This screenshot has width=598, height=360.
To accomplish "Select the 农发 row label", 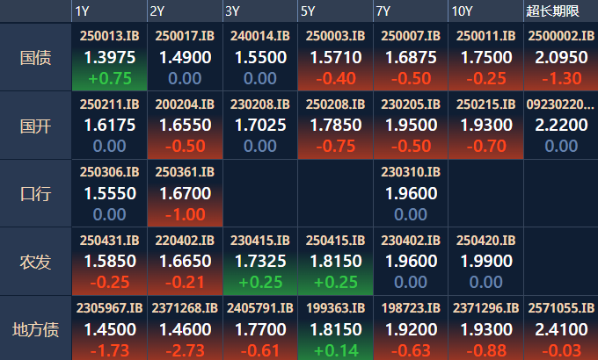I will [35, 262].
